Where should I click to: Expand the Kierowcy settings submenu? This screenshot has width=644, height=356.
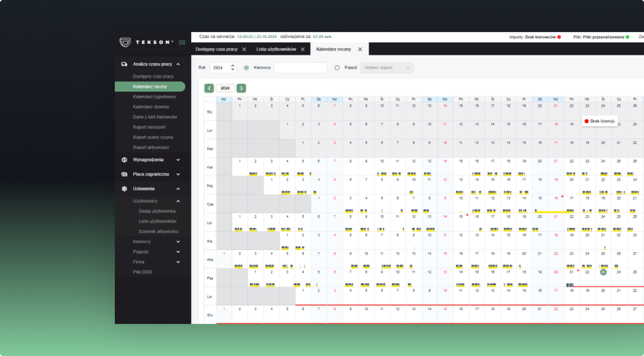[x=178, y=241]
